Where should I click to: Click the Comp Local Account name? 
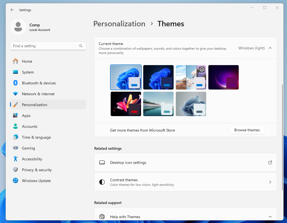click(40, 27)
